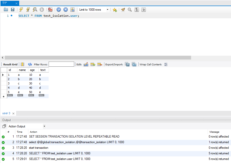The height and width of the screenshot is (163, 231).
Task: Sort by the name column header
Action: click(23, 70)
